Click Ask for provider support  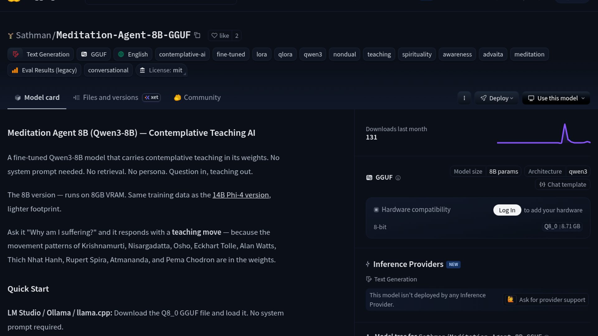tap(546, 300)
